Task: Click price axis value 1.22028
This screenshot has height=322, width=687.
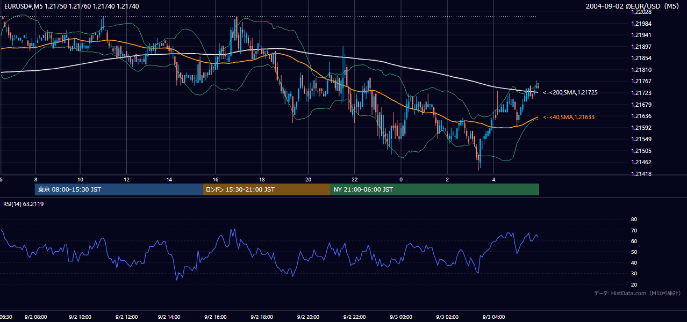Action: (x=641, y=12)
